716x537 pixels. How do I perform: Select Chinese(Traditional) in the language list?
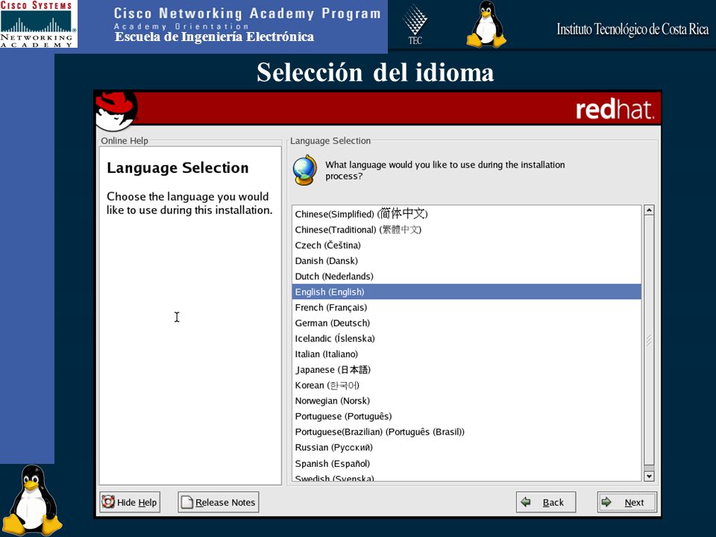pos(466,230)
